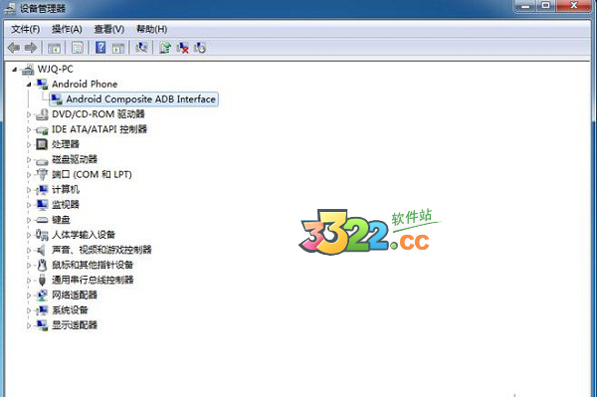
Task: Select the 显示适配器 tree item
Action: click(75, 325)
